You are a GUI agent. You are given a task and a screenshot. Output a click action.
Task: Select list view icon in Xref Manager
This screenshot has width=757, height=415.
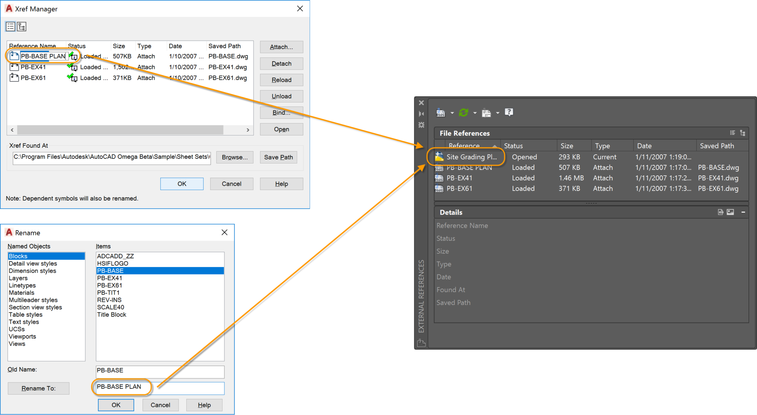(10, 26)
